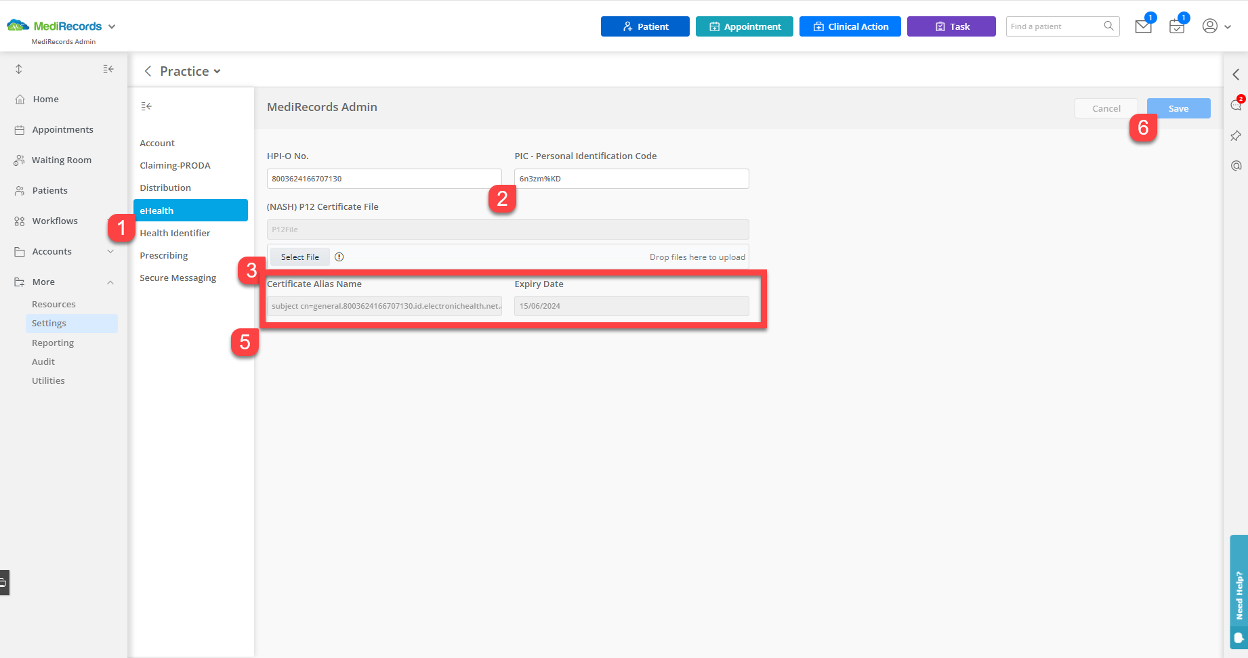
Task: Click the More folder icon
Action: click(20, 282)
